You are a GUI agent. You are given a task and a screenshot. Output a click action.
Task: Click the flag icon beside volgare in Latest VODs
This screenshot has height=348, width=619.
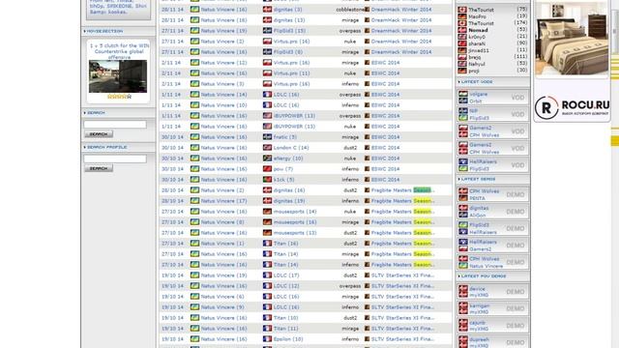pyautogui.click(x=463, y=95)
